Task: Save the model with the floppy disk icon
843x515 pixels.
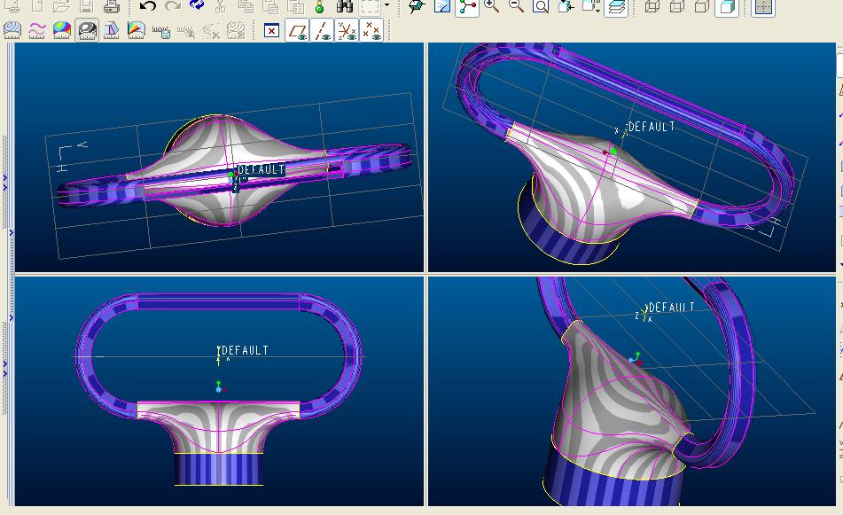Action: pyautogui.click(x=87, y=6)
